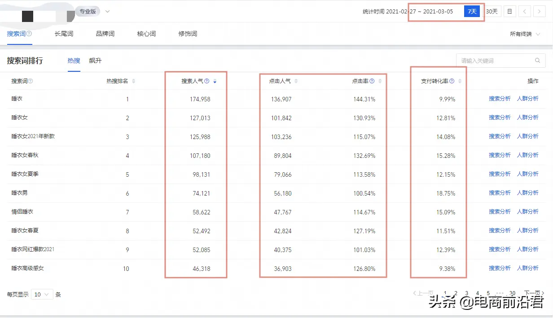Click help icon next to 点击率 header

[x=372, y=81]
